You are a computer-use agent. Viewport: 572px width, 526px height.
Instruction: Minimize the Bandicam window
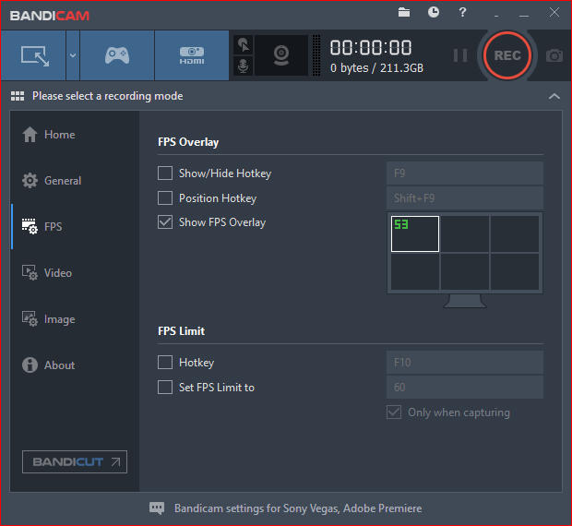[524, 16]
